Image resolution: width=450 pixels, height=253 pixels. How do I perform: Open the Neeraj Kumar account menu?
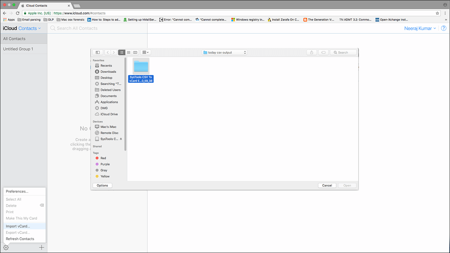click(x=420, y=28)
